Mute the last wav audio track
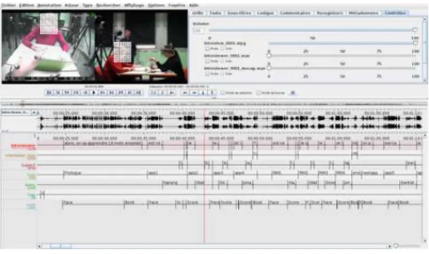This screenshot has height=254, width=429. coord(208,74)
